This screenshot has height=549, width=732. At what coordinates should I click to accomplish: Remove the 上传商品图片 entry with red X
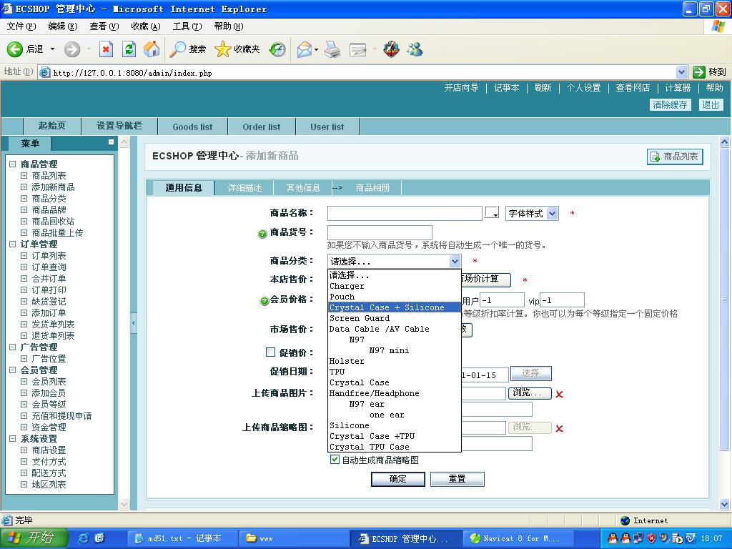(x=559, y=395)
